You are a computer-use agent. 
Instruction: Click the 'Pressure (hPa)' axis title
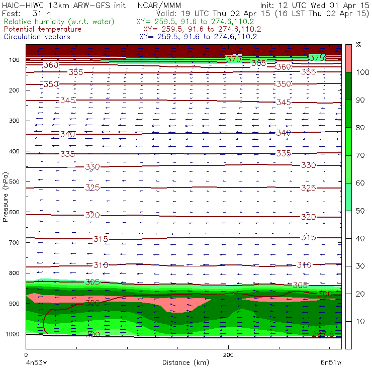[5, 197]
